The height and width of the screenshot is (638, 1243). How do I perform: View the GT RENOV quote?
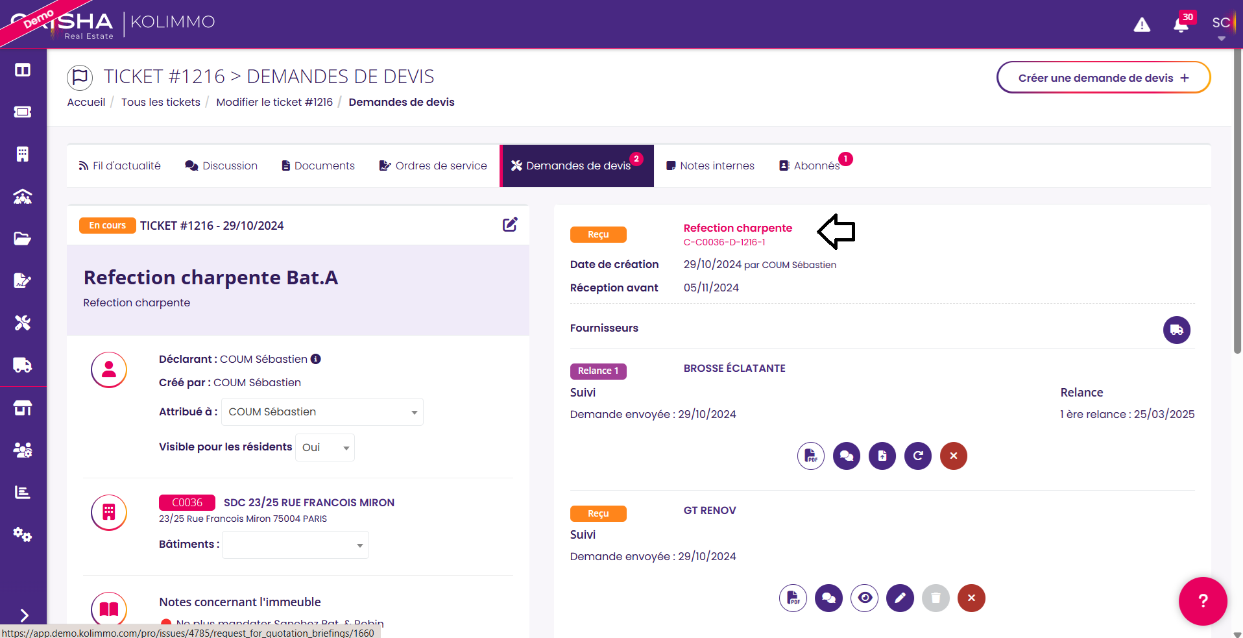pyautogui.click(x=864, y=598)
